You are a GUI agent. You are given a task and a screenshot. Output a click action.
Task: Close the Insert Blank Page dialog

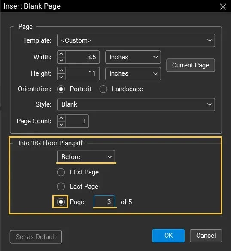(x=223, y=7)
